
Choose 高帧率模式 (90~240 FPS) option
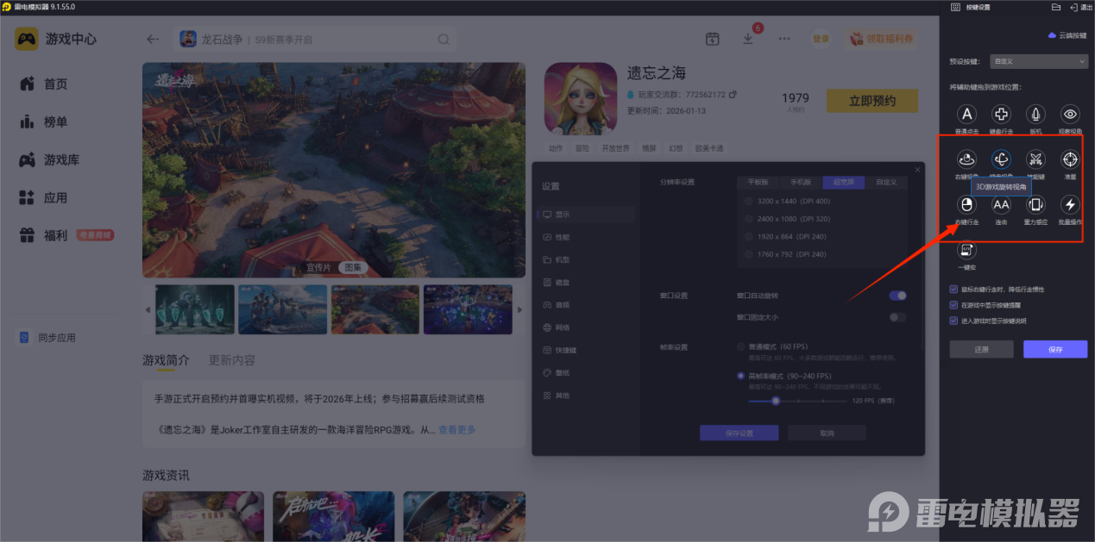click(740, 376)
